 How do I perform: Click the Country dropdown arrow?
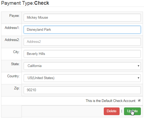click(x=138, y=78)
